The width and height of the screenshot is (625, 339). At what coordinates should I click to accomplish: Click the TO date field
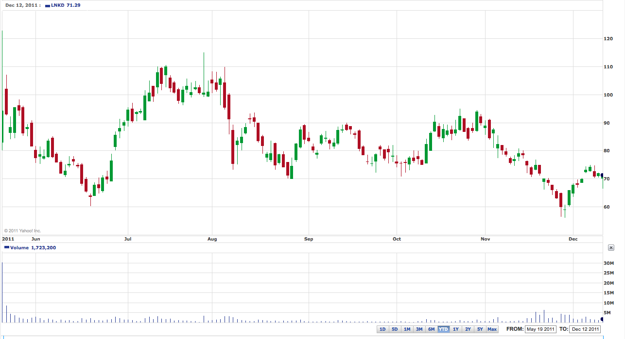[585, 329]
